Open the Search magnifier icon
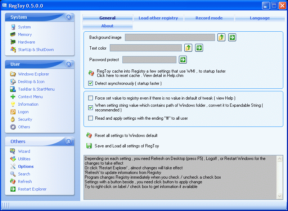Screen dimensions: 288x211 tap(13, 174)
